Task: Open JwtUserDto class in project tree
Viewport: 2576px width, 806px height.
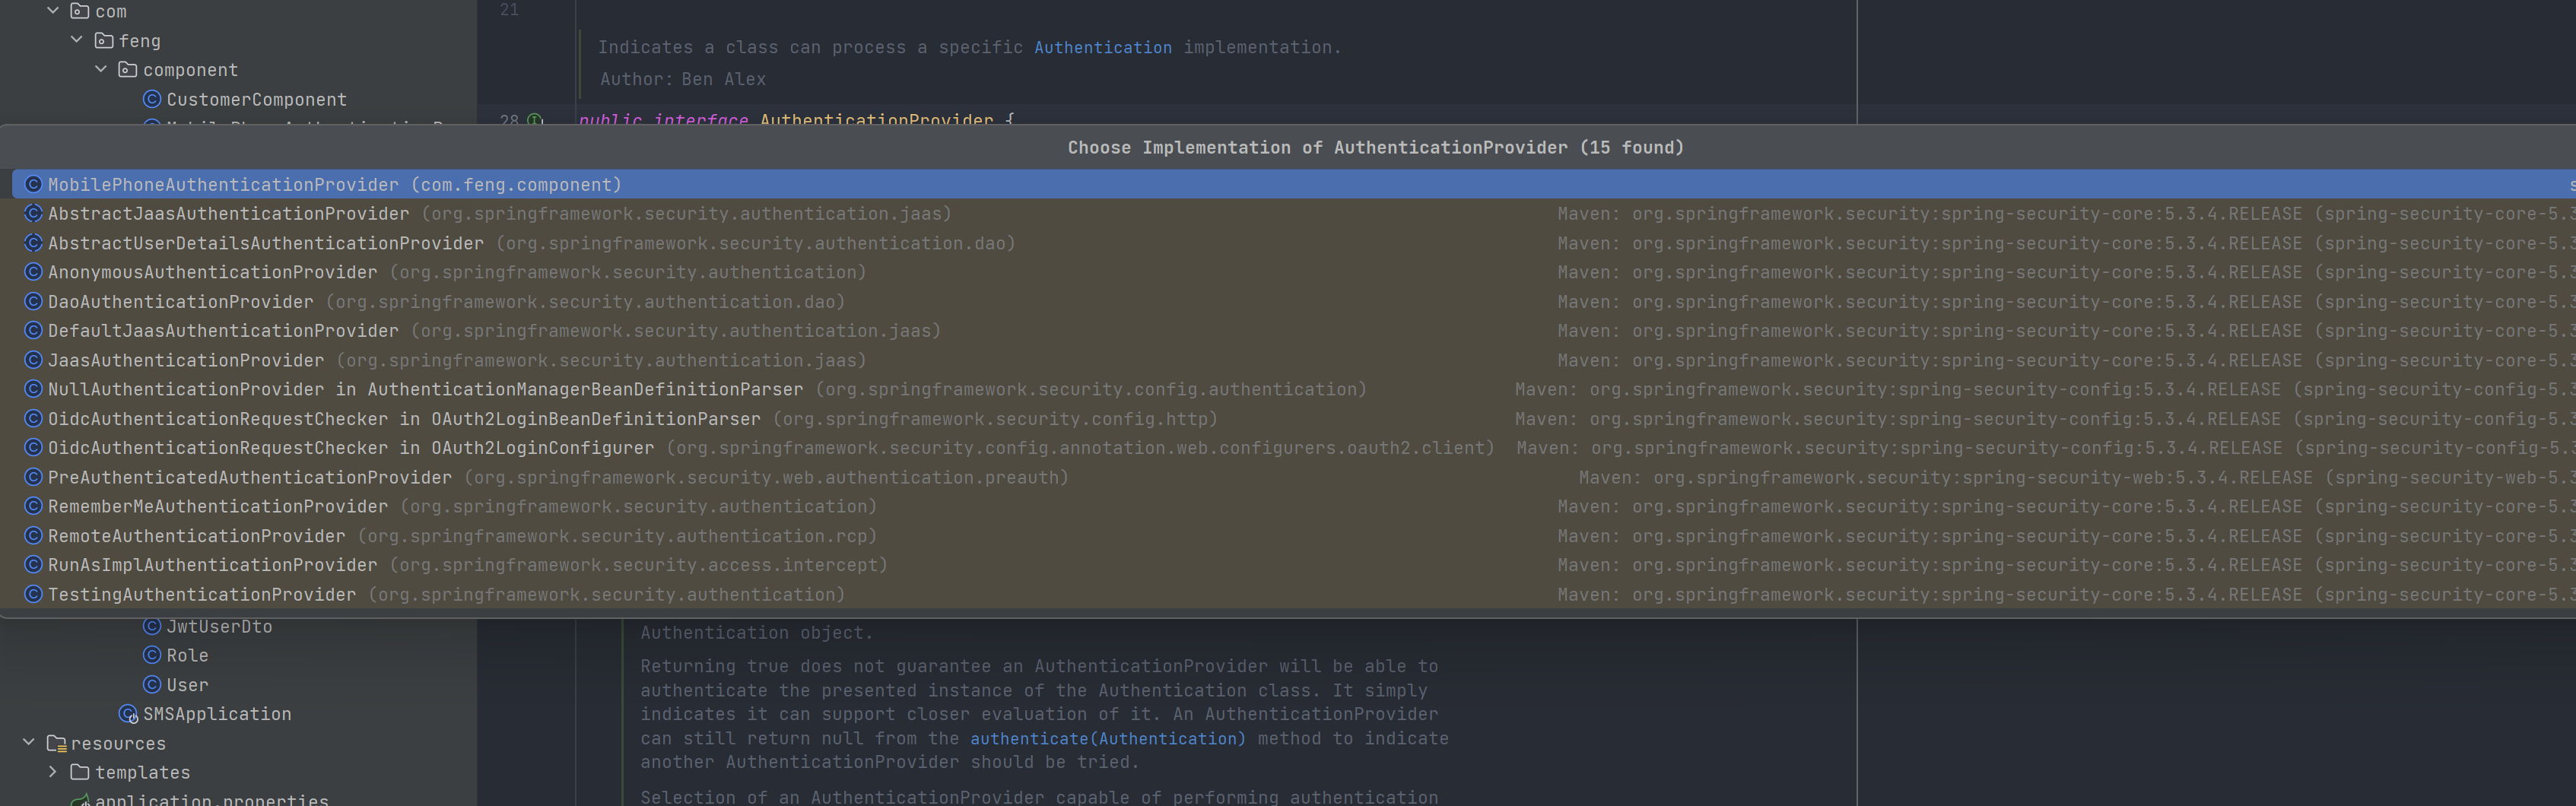Action: 219,626
